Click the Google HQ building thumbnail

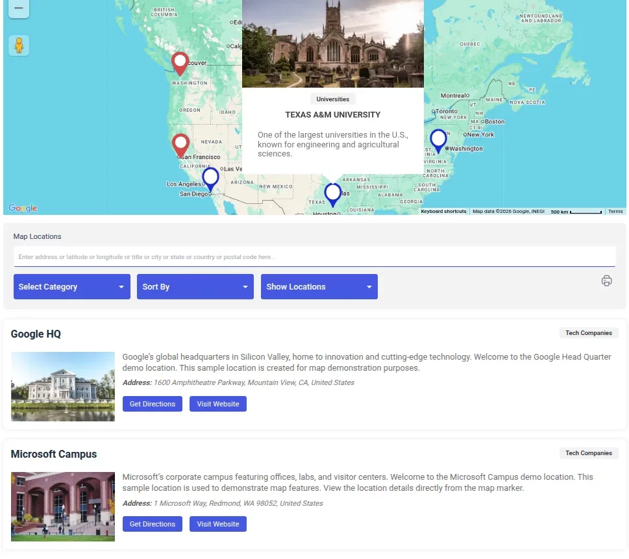tap(63, 386)
